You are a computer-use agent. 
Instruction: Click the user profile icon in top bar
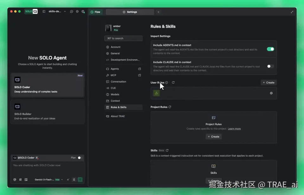(83, 11)
